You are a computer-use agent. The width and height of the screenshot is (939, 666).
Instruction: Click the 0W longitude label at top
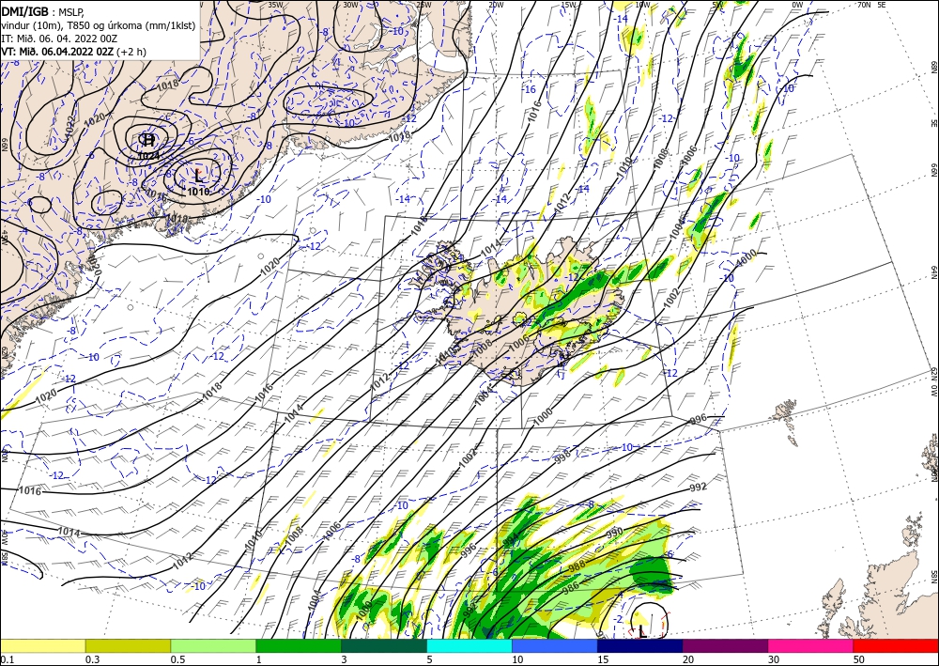point(797,5)
